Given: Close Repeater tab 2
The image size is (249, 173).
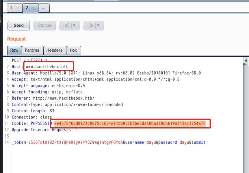Looking at the screenshot, I should 33,8.
